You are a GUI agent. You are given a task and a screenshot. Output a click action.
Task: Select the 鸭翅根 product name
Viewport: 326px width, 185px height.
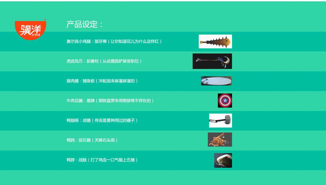[72, 120]
